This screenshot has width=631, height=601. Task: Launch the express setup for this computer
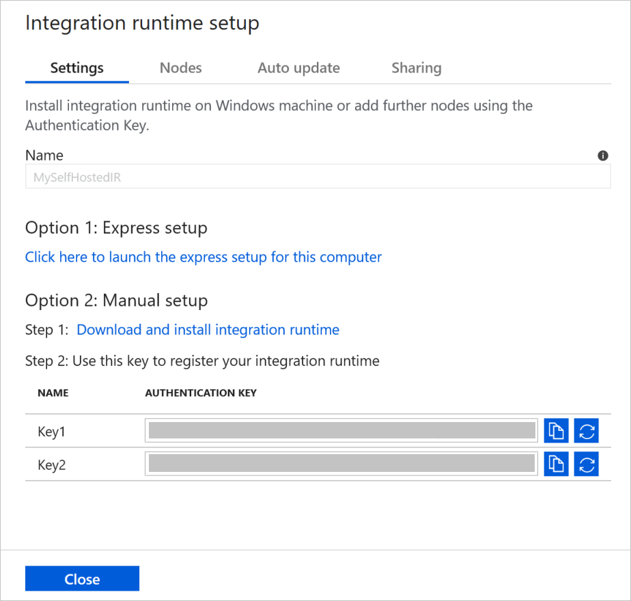(203, 257)
